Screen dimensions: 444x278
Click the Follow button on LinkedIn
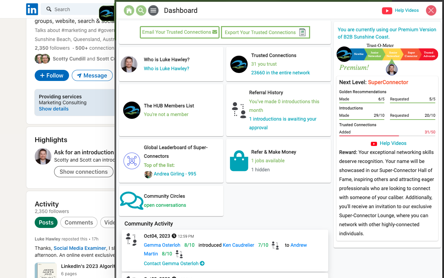(52, 75)
